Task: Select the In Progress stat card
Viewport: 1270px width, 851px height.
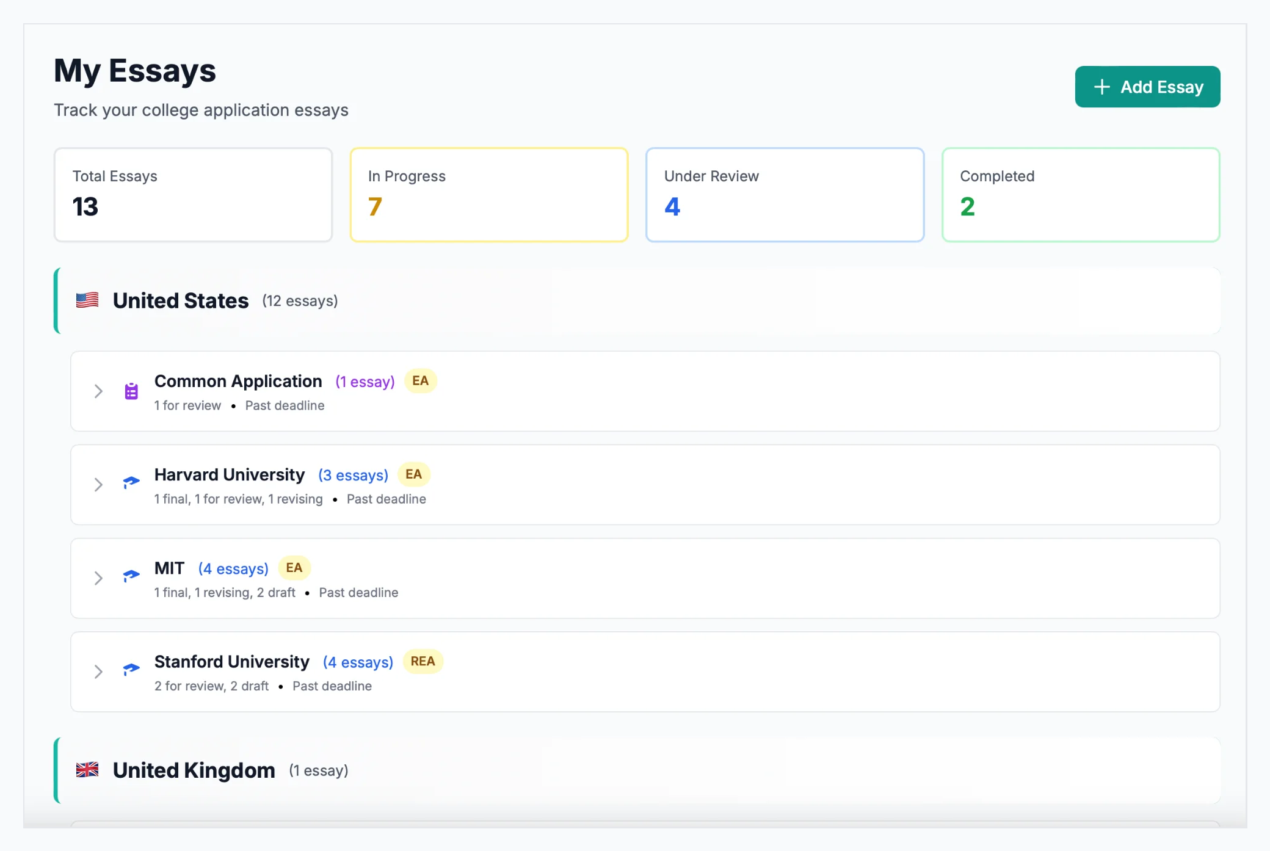Action: [488, 194]
